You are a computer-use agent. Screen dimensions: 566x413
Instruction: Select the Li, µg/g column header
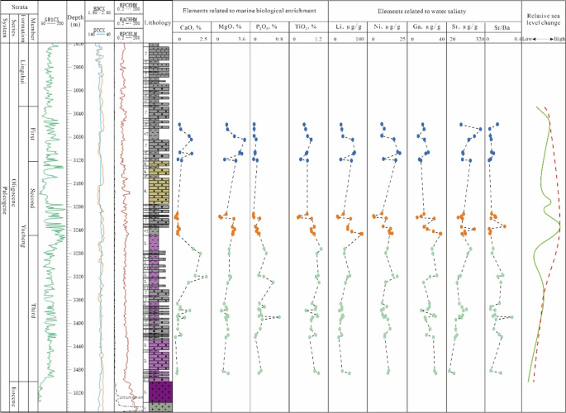pyautogui.click(x=347, y=27)
